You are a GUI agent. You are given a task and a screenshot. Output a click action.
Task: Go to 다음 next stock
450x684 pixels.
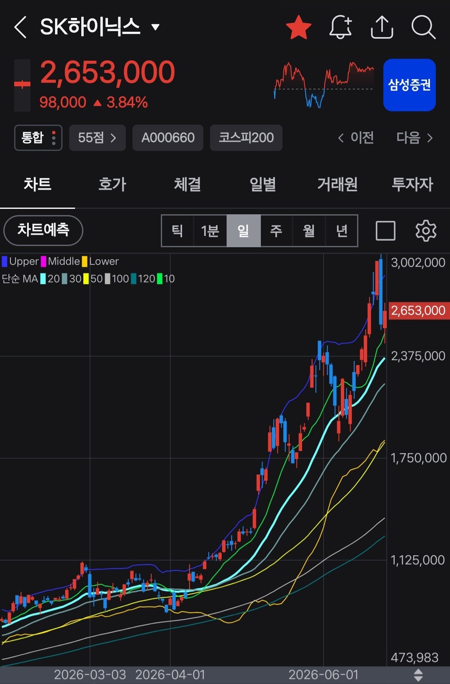click(x=414, y=138)
